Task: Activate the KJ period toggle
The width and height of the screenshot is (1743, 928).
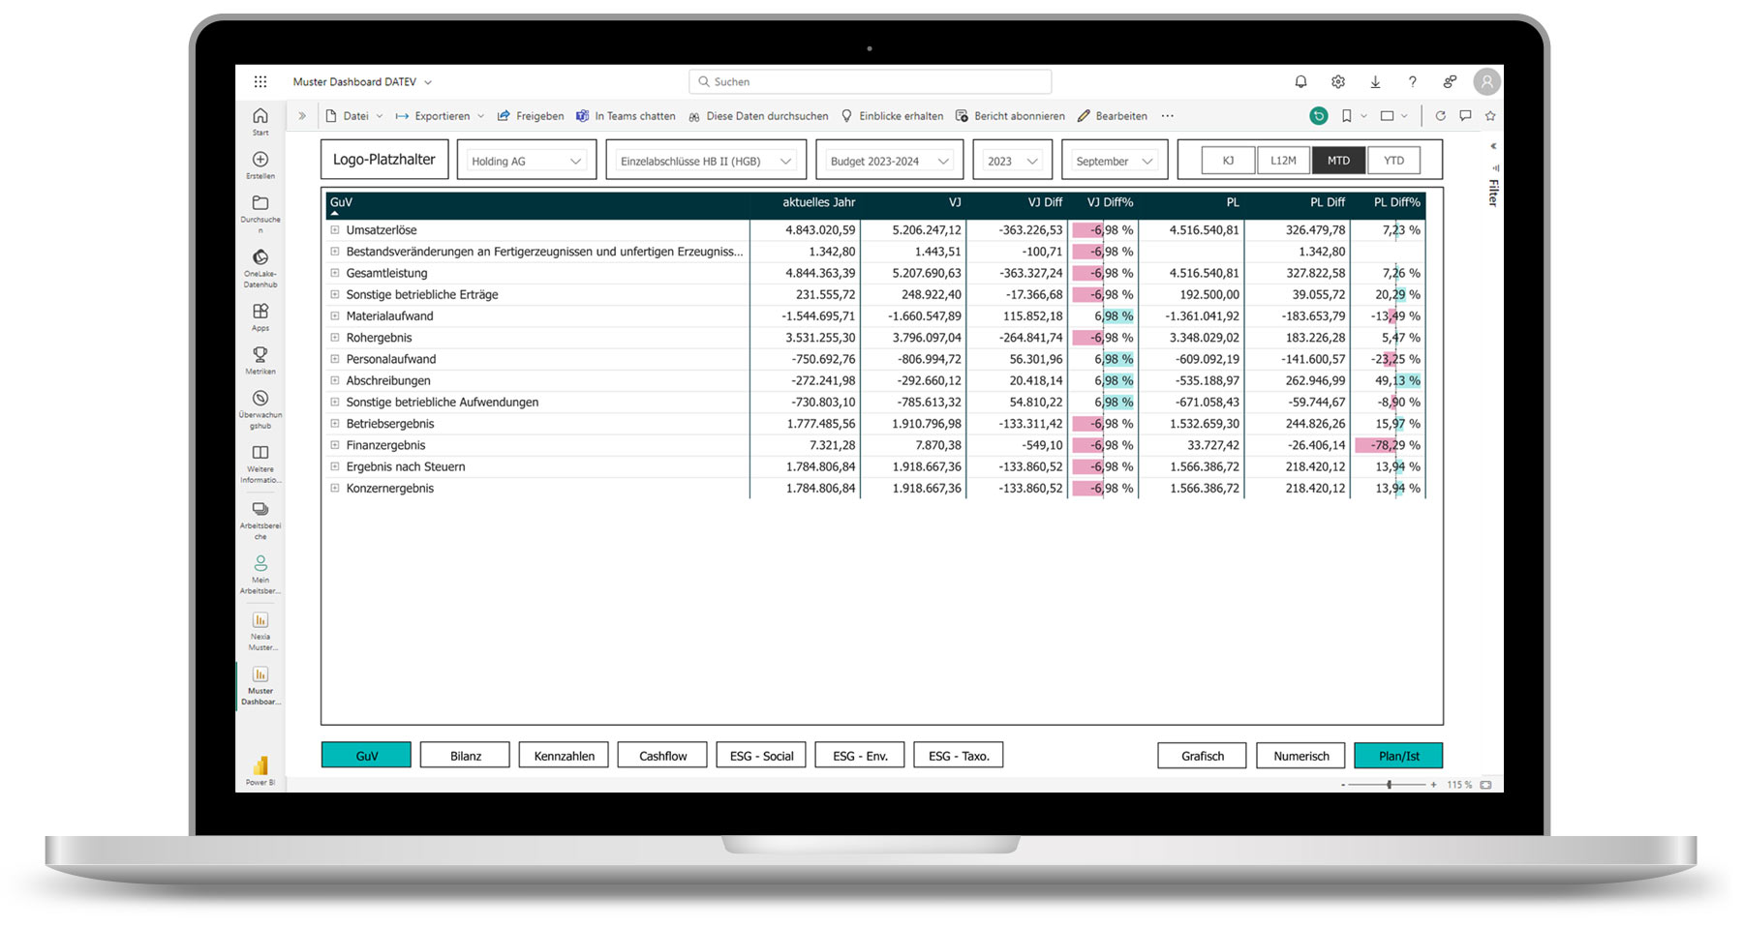Action: click(x=1227, y=160)
